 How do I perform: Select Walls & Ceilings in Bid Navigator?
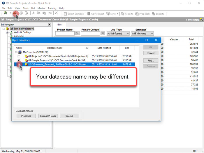click(x=22, y=32)
